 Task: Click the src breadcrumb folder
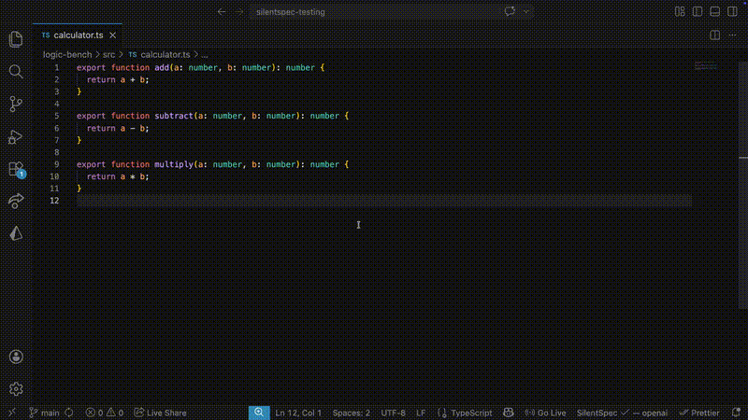coord(108,55)
